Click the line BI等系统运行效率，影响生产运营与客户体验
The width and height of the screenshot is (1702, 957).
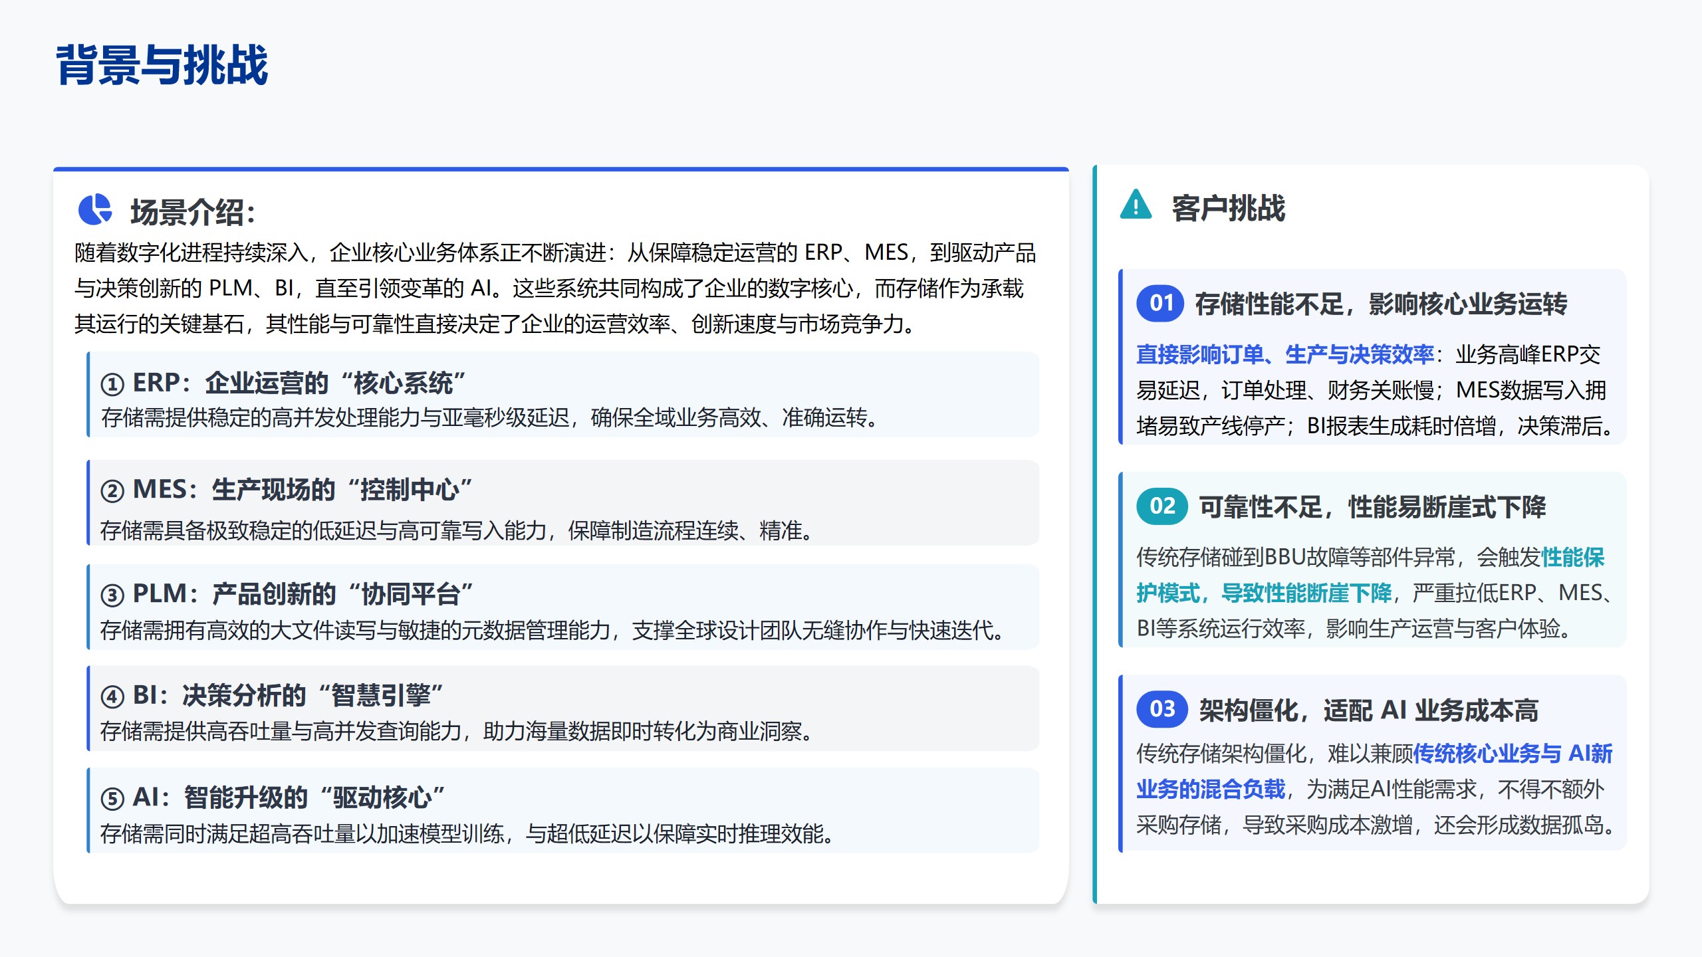[x=1356, y=628]
